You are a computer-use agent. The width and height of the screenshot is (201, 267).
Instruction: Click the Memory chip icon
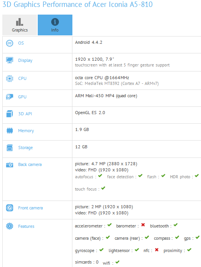click(x=10, y=131)
